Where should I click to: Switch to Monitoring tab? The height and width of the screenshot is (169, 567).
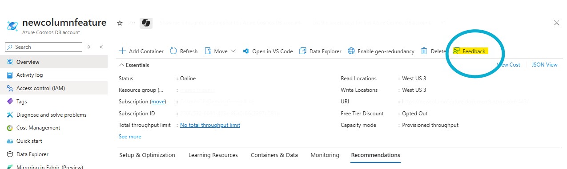[x=325, y=155]
